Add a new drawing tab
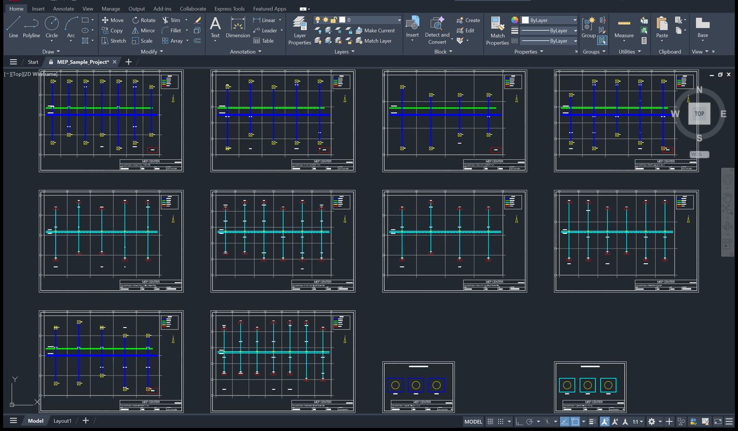Viewport: 738px width, 431px height. pos(128,62)
